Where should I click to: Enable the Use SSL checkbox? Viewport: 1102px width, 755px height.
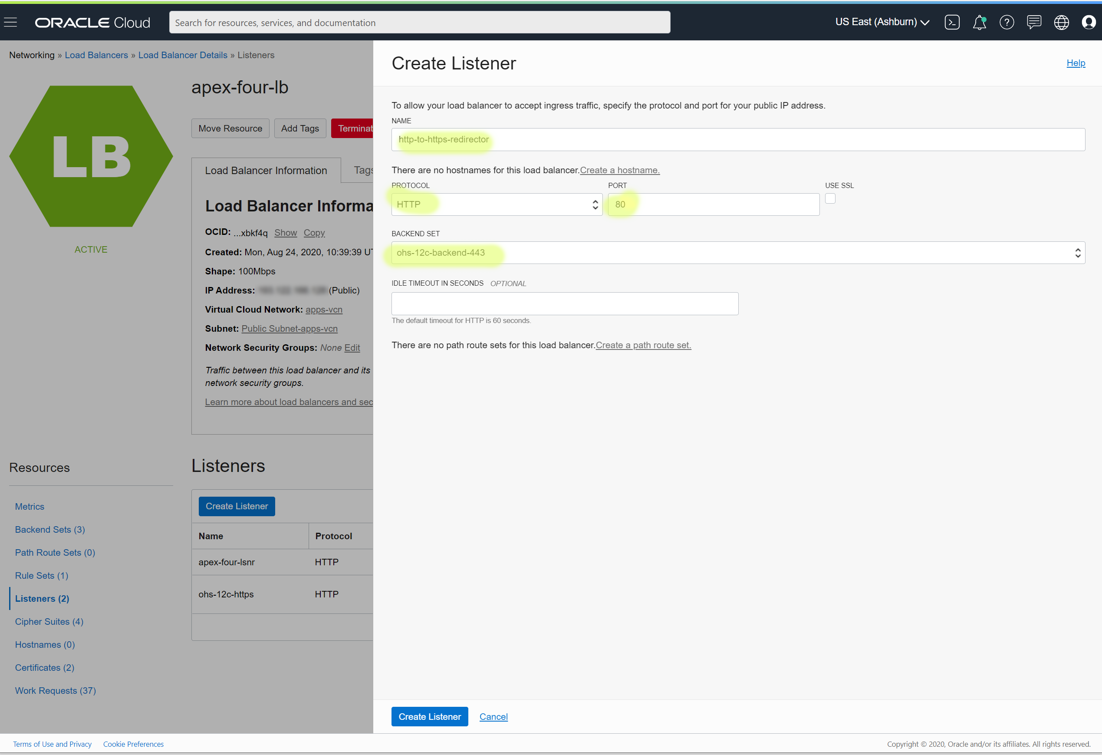coord(830,199)
